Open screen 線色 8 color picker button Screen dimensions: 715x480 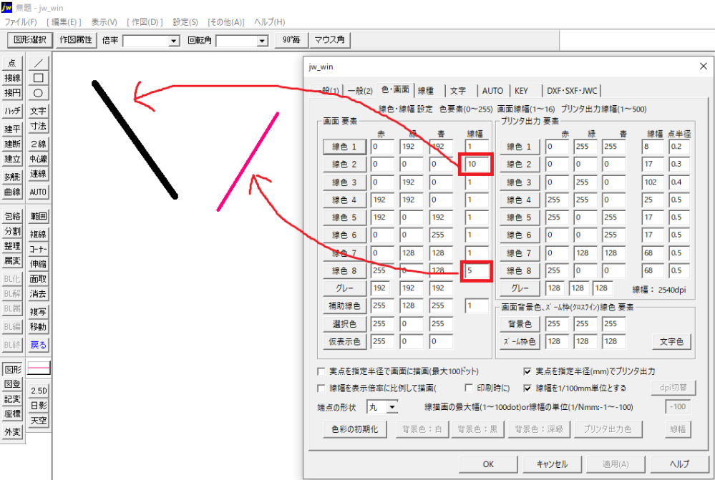pos(344,271)
